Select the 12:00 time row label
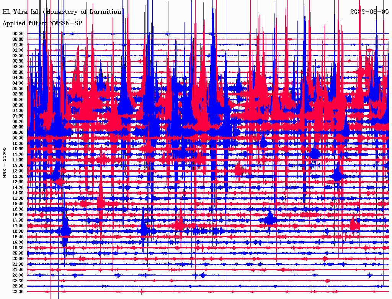The height and width of the screenshot is (299, 392). (18, 166)
